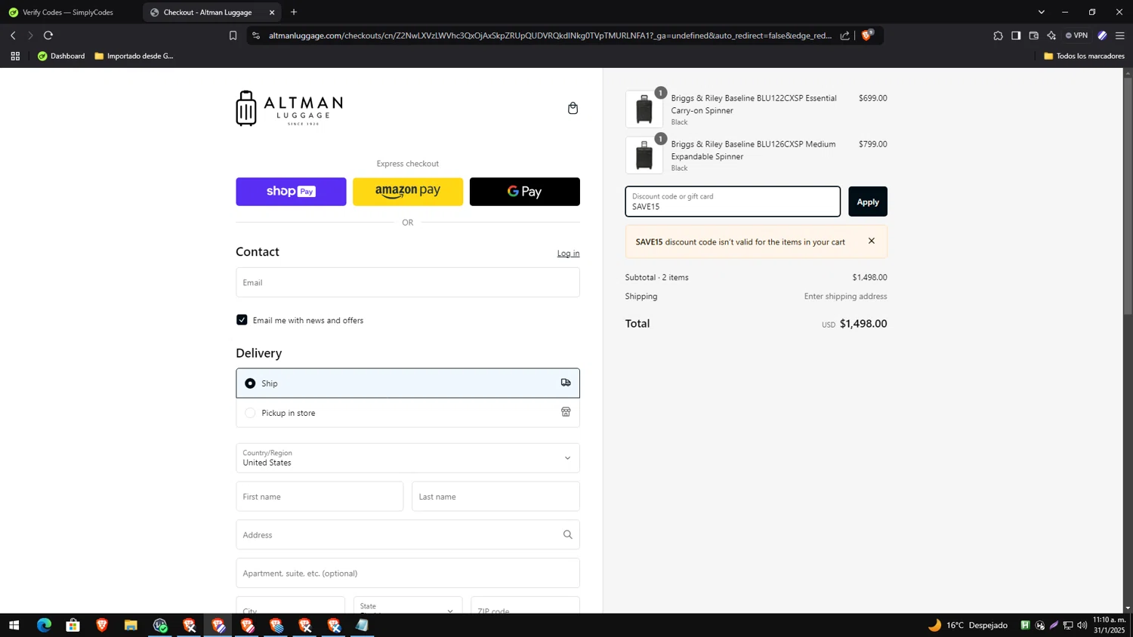Open File Explorer from the taskbar
The width and height of the screenshot is (1133, 637).
[131, 625]
